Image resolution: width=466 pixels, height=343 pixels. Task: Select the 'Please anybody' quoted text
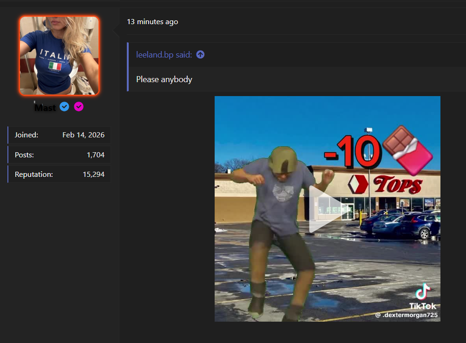tap(164, 79)
